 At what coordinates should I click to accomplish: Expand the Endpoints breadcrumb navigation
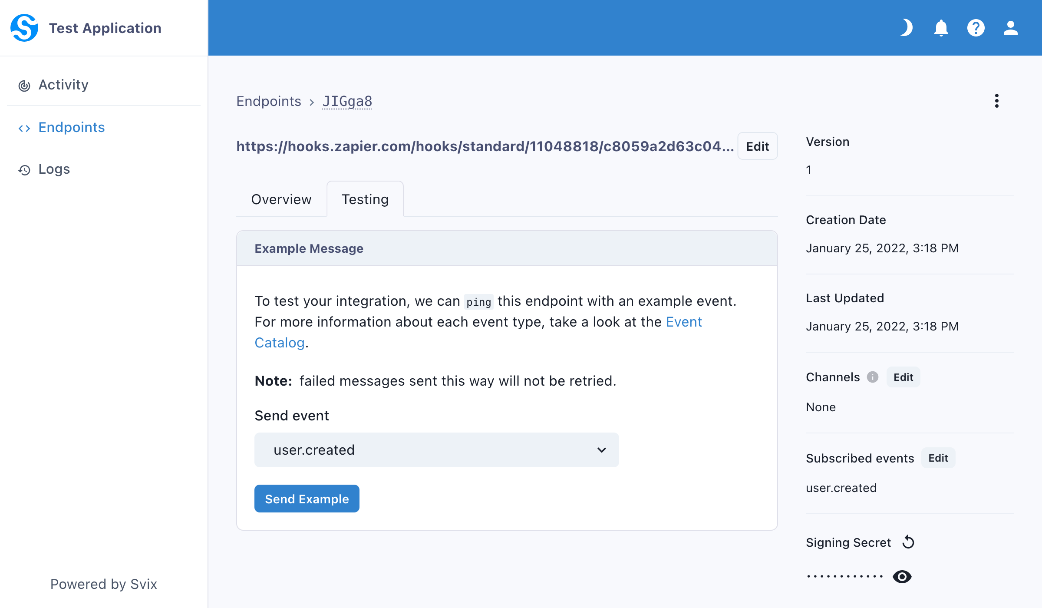click(269, 101)
